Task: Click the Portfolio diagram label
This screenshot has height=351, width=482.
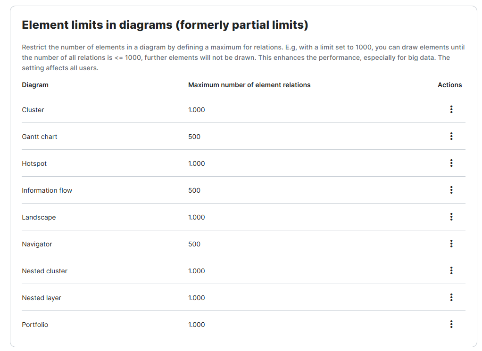Action: click(35, 325)
